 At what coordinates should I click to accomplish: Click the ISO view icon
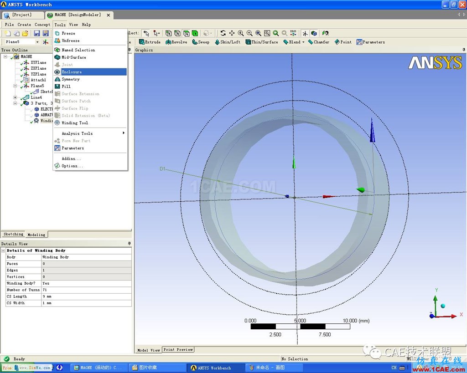click(293, 33)
